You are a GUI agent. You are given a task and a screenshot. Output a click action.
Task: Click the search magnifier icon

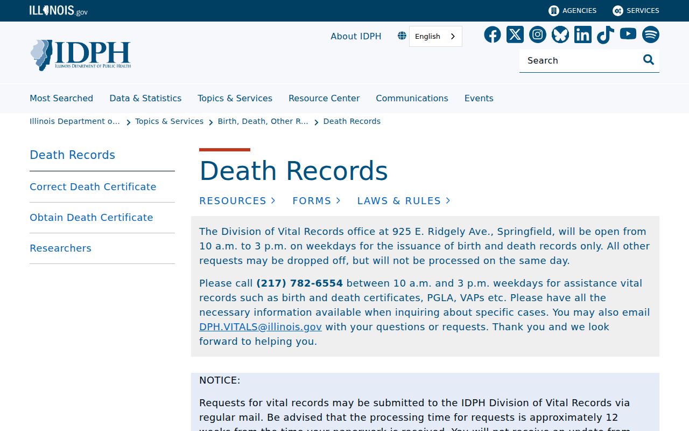[649, 60]
